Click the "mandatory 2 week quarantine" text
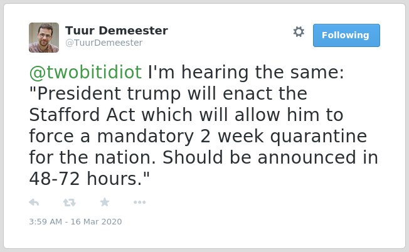409x252 pixels. [x=232, y=136]
